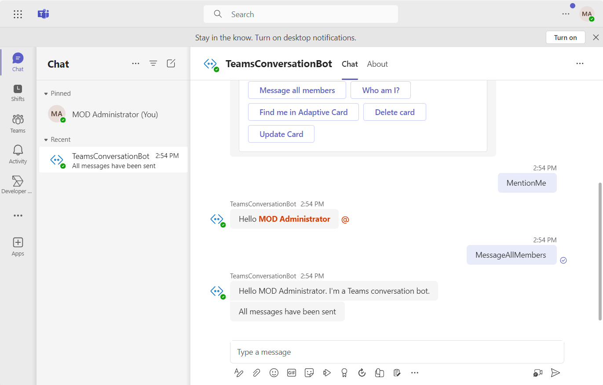Open Settings and more ellipsis in header
Viewport: 603px width, 385px height.
tap(566, 14)
